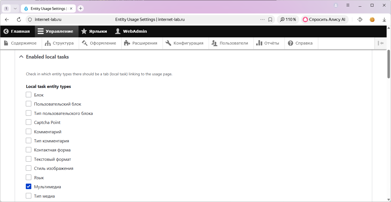
Task: Open the Конфигурация admin menu
Action: [x=185, y=43]
